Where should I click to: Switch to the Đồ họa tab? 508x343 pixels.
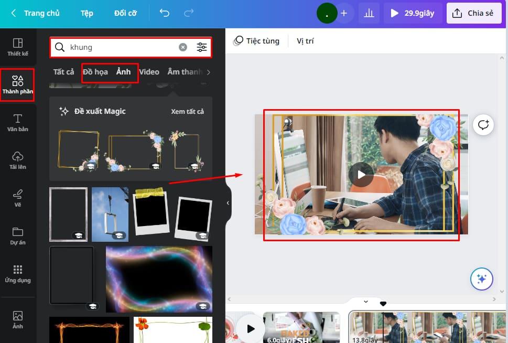click(95, 72)
